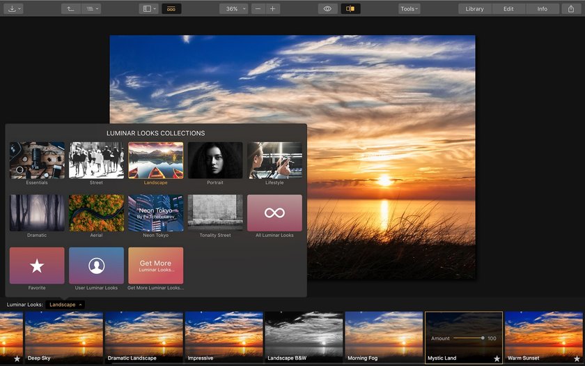Screen dimensions: 585x366
Task: Switch to the Library tab
Action: (x=474, y=8)
